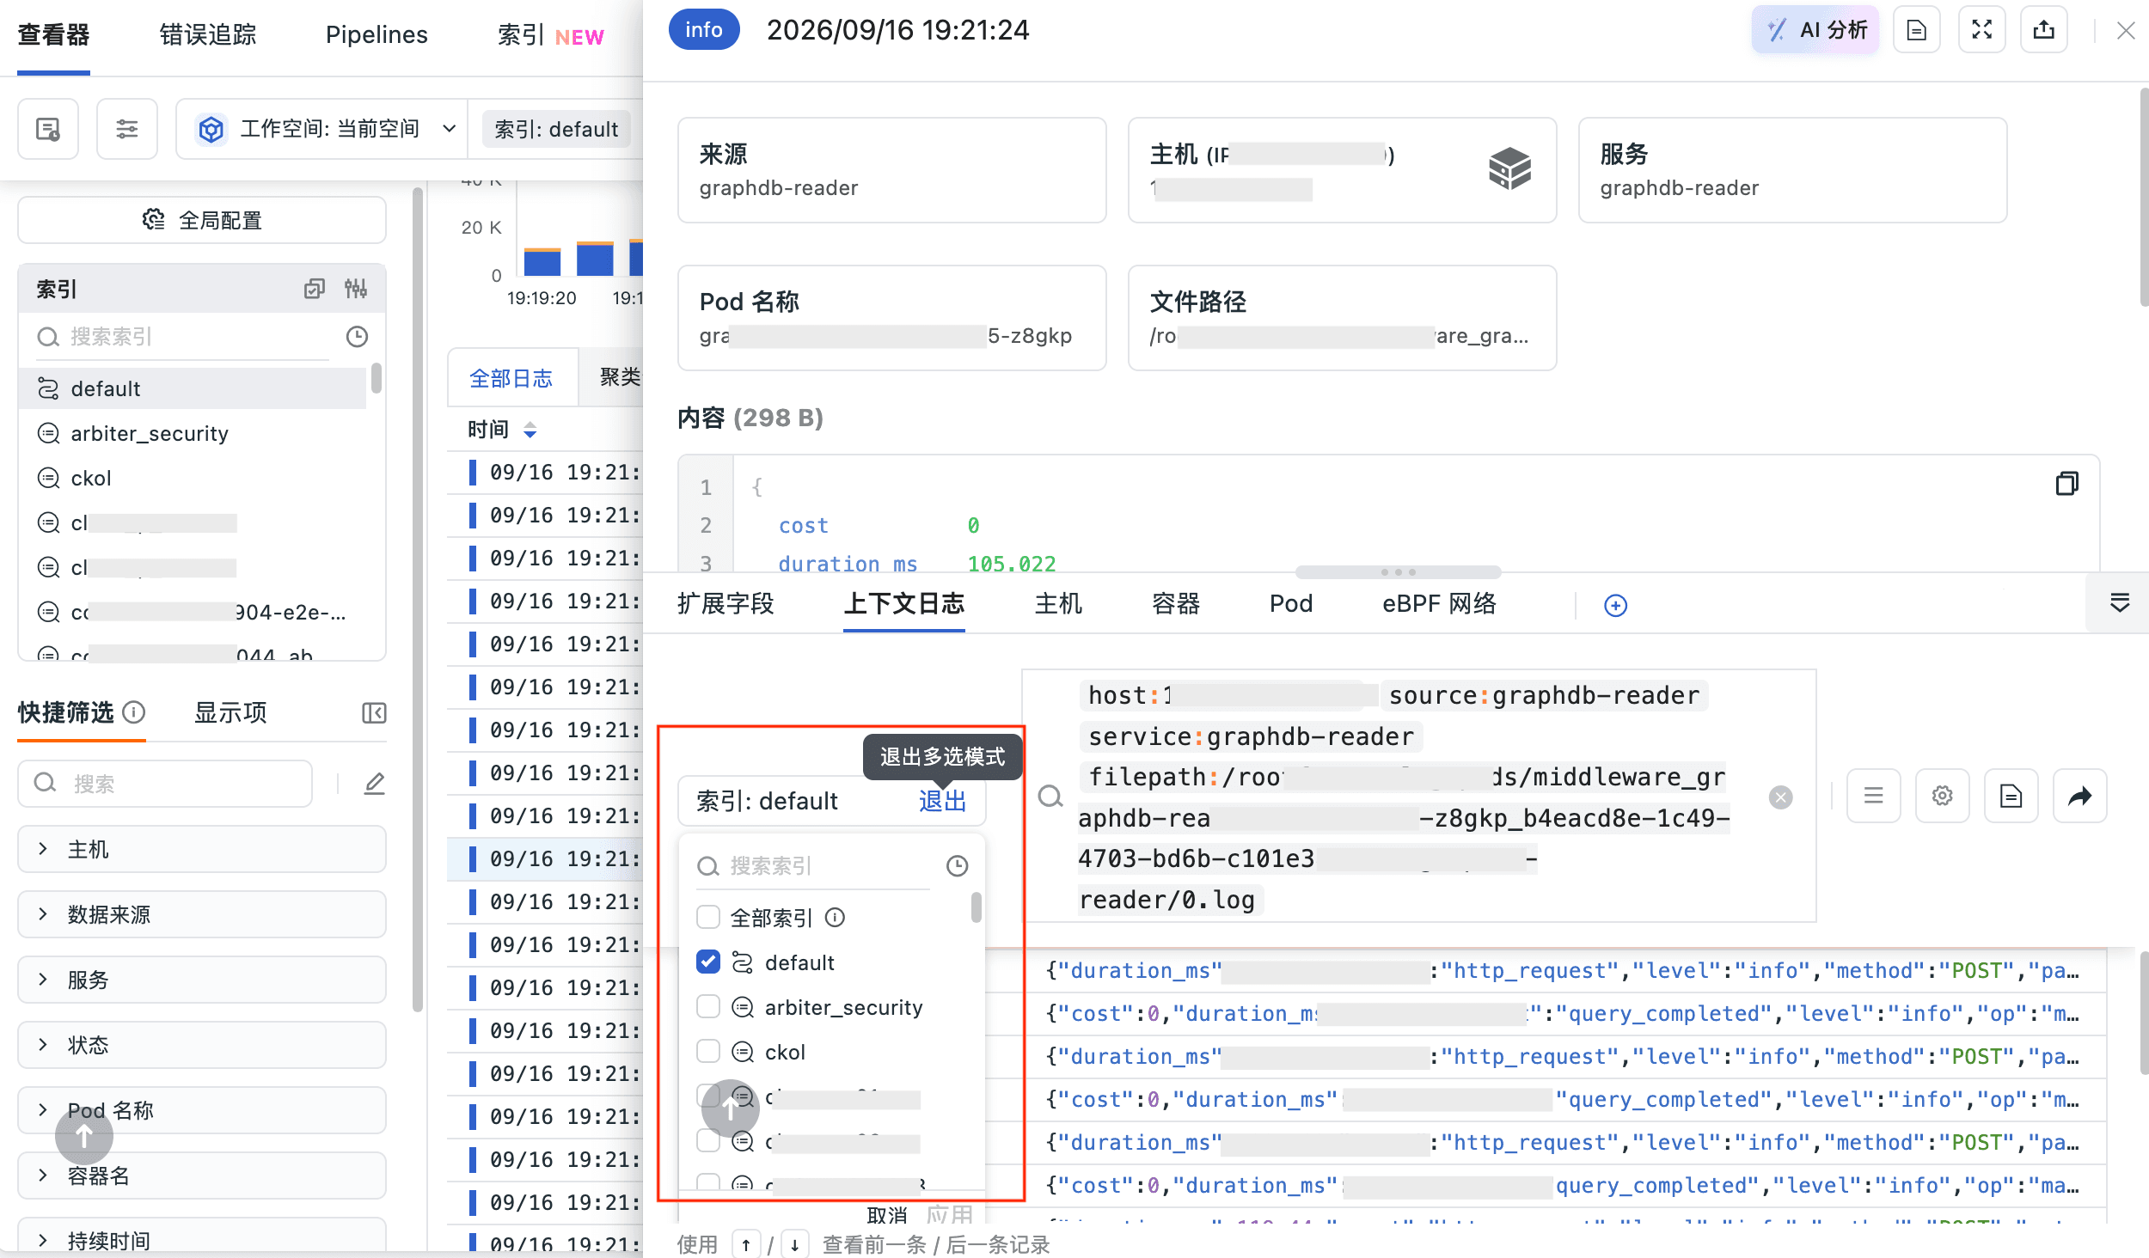This screenshot has height=1258, width=2149.
Task: Switch to the 扩展字段 tab
Action: coord(726,604)
